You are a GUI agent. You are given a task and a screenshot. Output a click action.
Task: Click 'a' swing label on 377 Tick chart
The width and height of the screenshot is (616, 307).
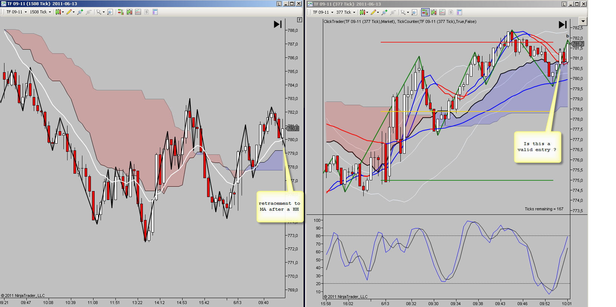(560, 49)
